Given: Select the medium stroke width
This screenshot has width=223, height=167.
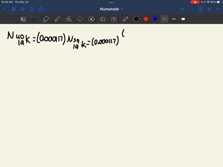Looking at the screenshot, I should click(x=174, y=19).
